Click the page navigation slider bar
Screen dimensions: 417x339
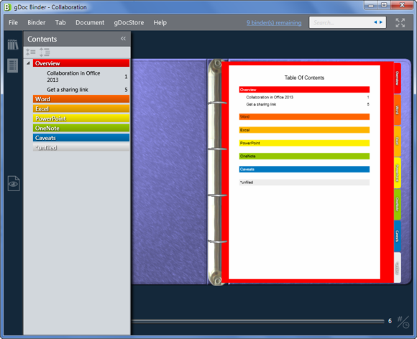[x=257, y=321]
